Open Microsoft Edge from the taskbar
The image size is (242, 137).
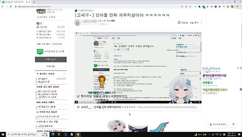tap(53, 134)
